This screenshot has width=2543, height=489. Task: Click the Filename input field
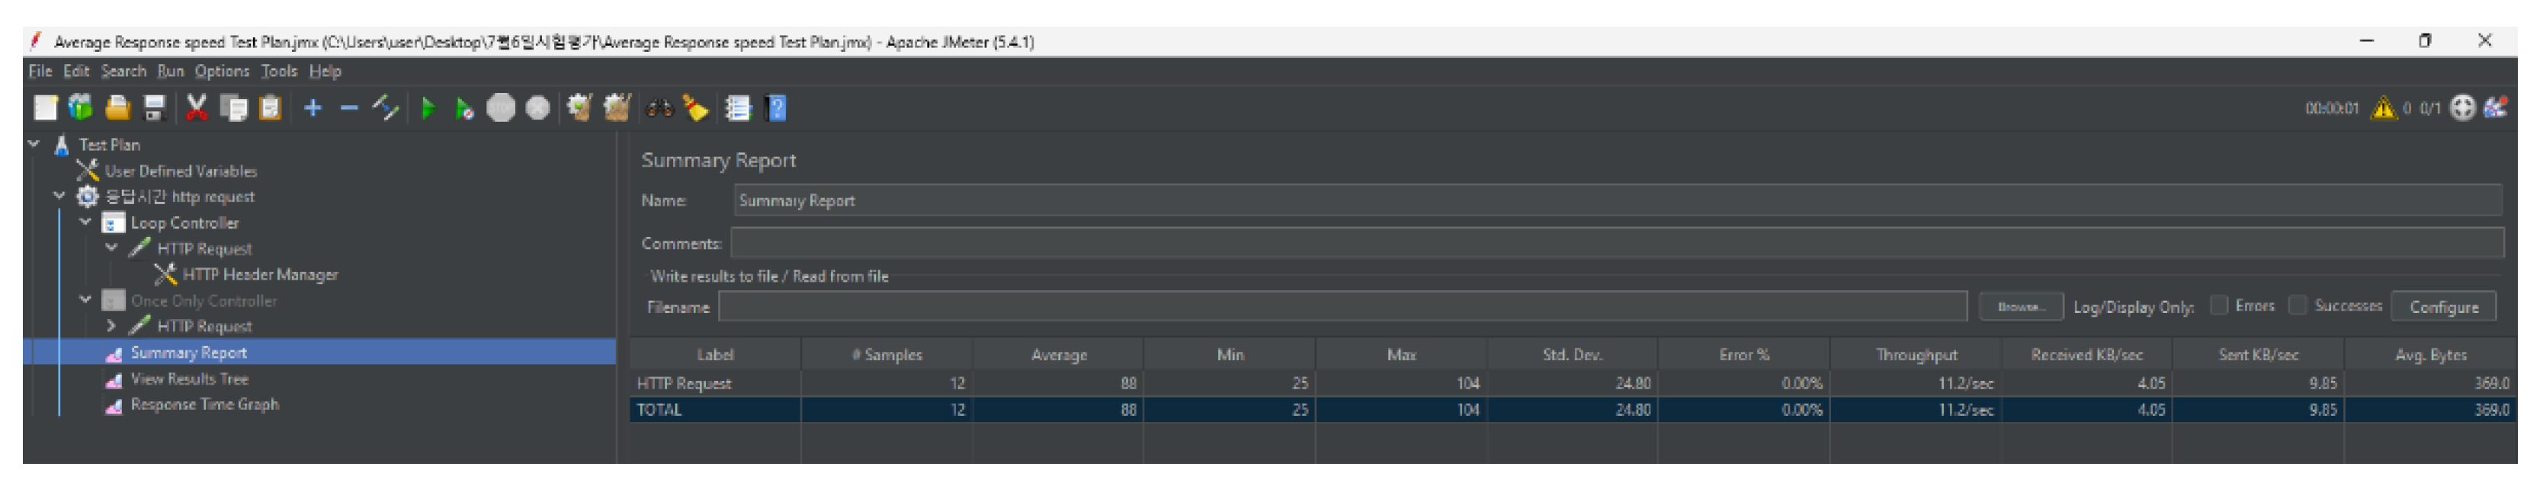click(1342, 307)
